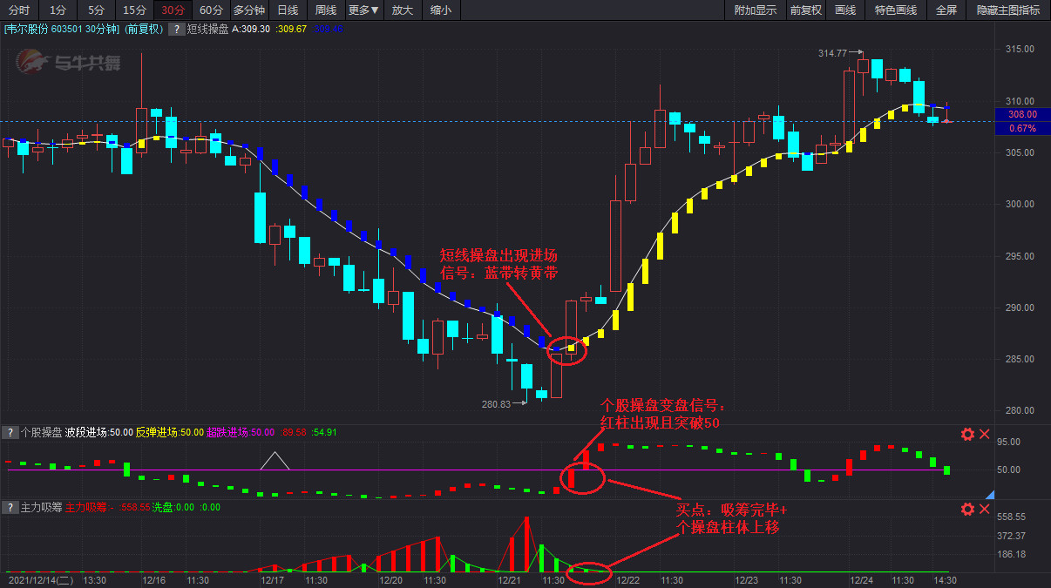Open settings gear of 主力吸筹 panel
Viewport: 1051px width, 588px height.
(967, 509)
